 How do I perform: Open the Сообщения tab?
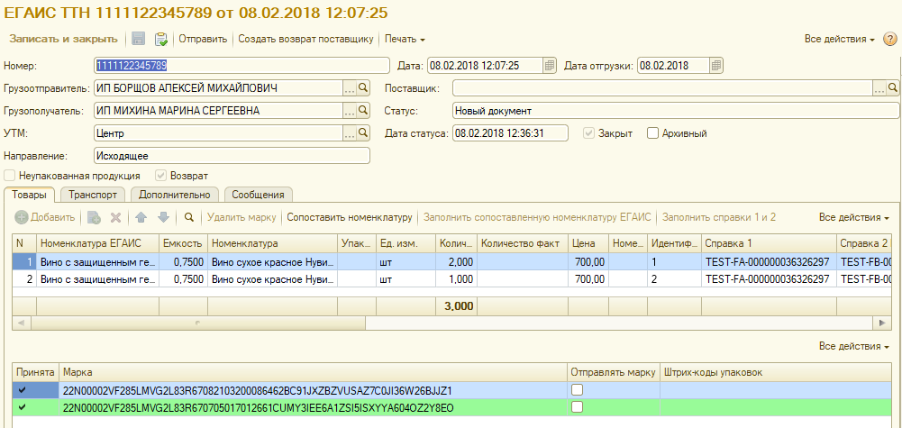click(258, 194)
